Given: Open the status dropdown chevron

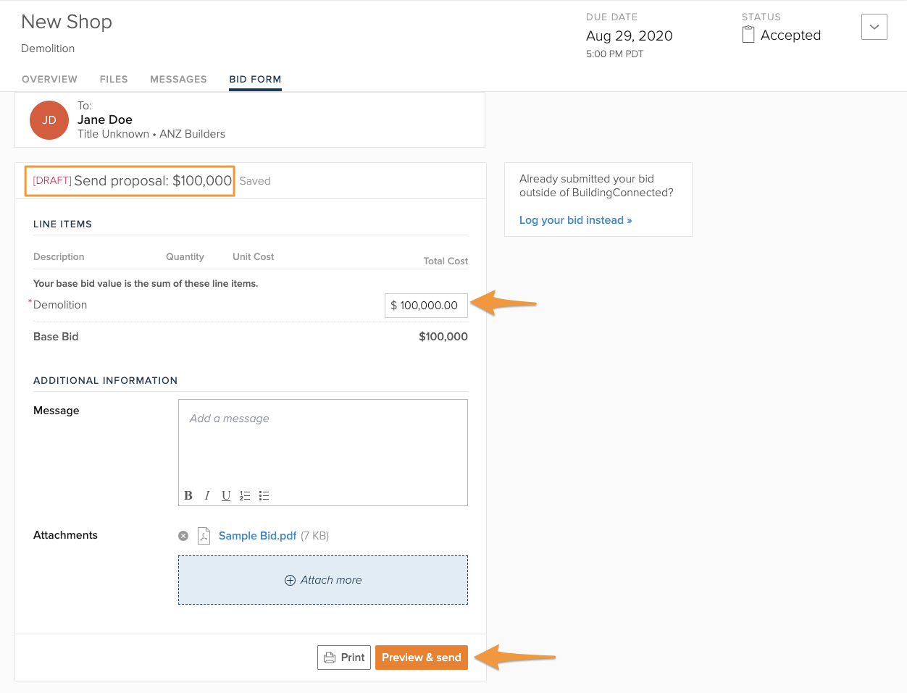Looking at the screenshot, I should point(874,28).
